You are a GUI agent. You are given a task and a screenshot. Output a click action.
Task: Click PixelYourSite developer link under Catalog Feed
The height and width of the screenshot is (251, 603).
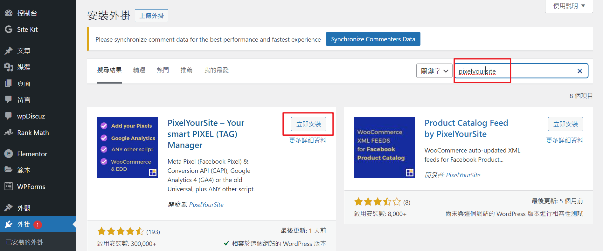click(x=463, y=175)
